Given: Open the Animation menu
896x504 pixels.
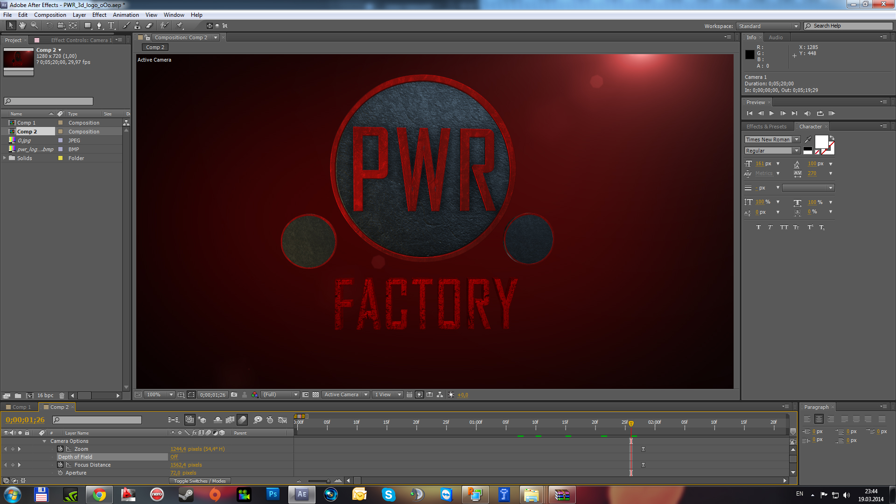Looking at the screenshot, I should pos(126,15).
